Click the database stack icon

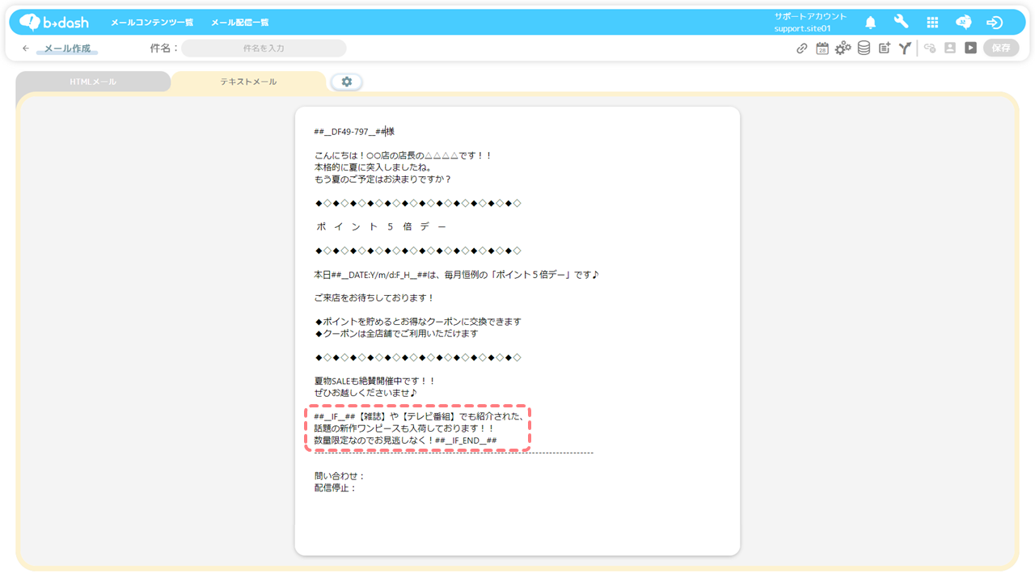pyautogui.click(x=864, y=48)
